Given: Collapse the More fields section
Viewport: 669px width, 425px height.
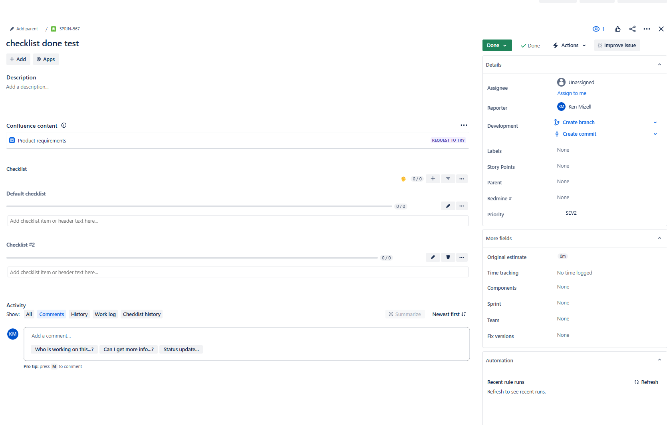Looking at the screenshot, I should coord(659,238).
